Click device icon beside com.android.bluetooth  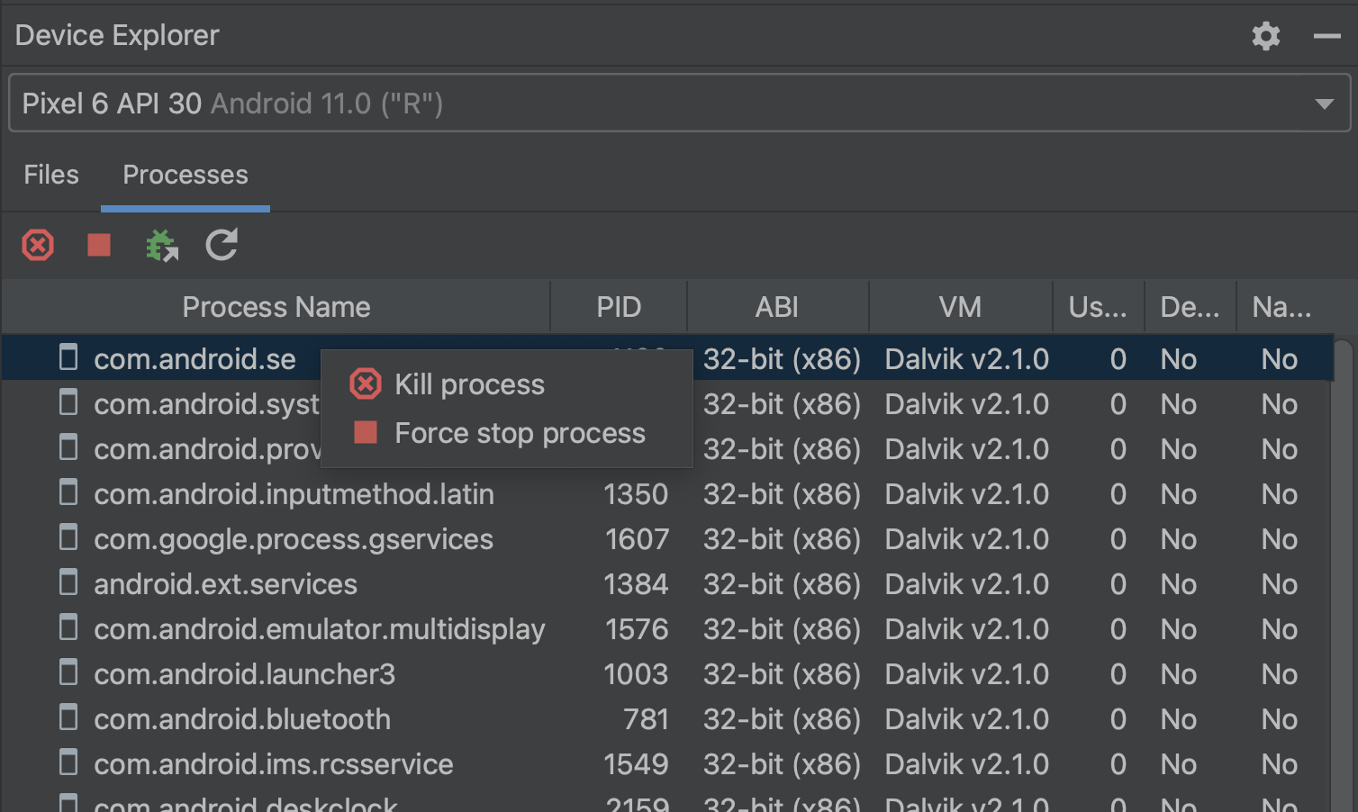[x=68, y=718]
